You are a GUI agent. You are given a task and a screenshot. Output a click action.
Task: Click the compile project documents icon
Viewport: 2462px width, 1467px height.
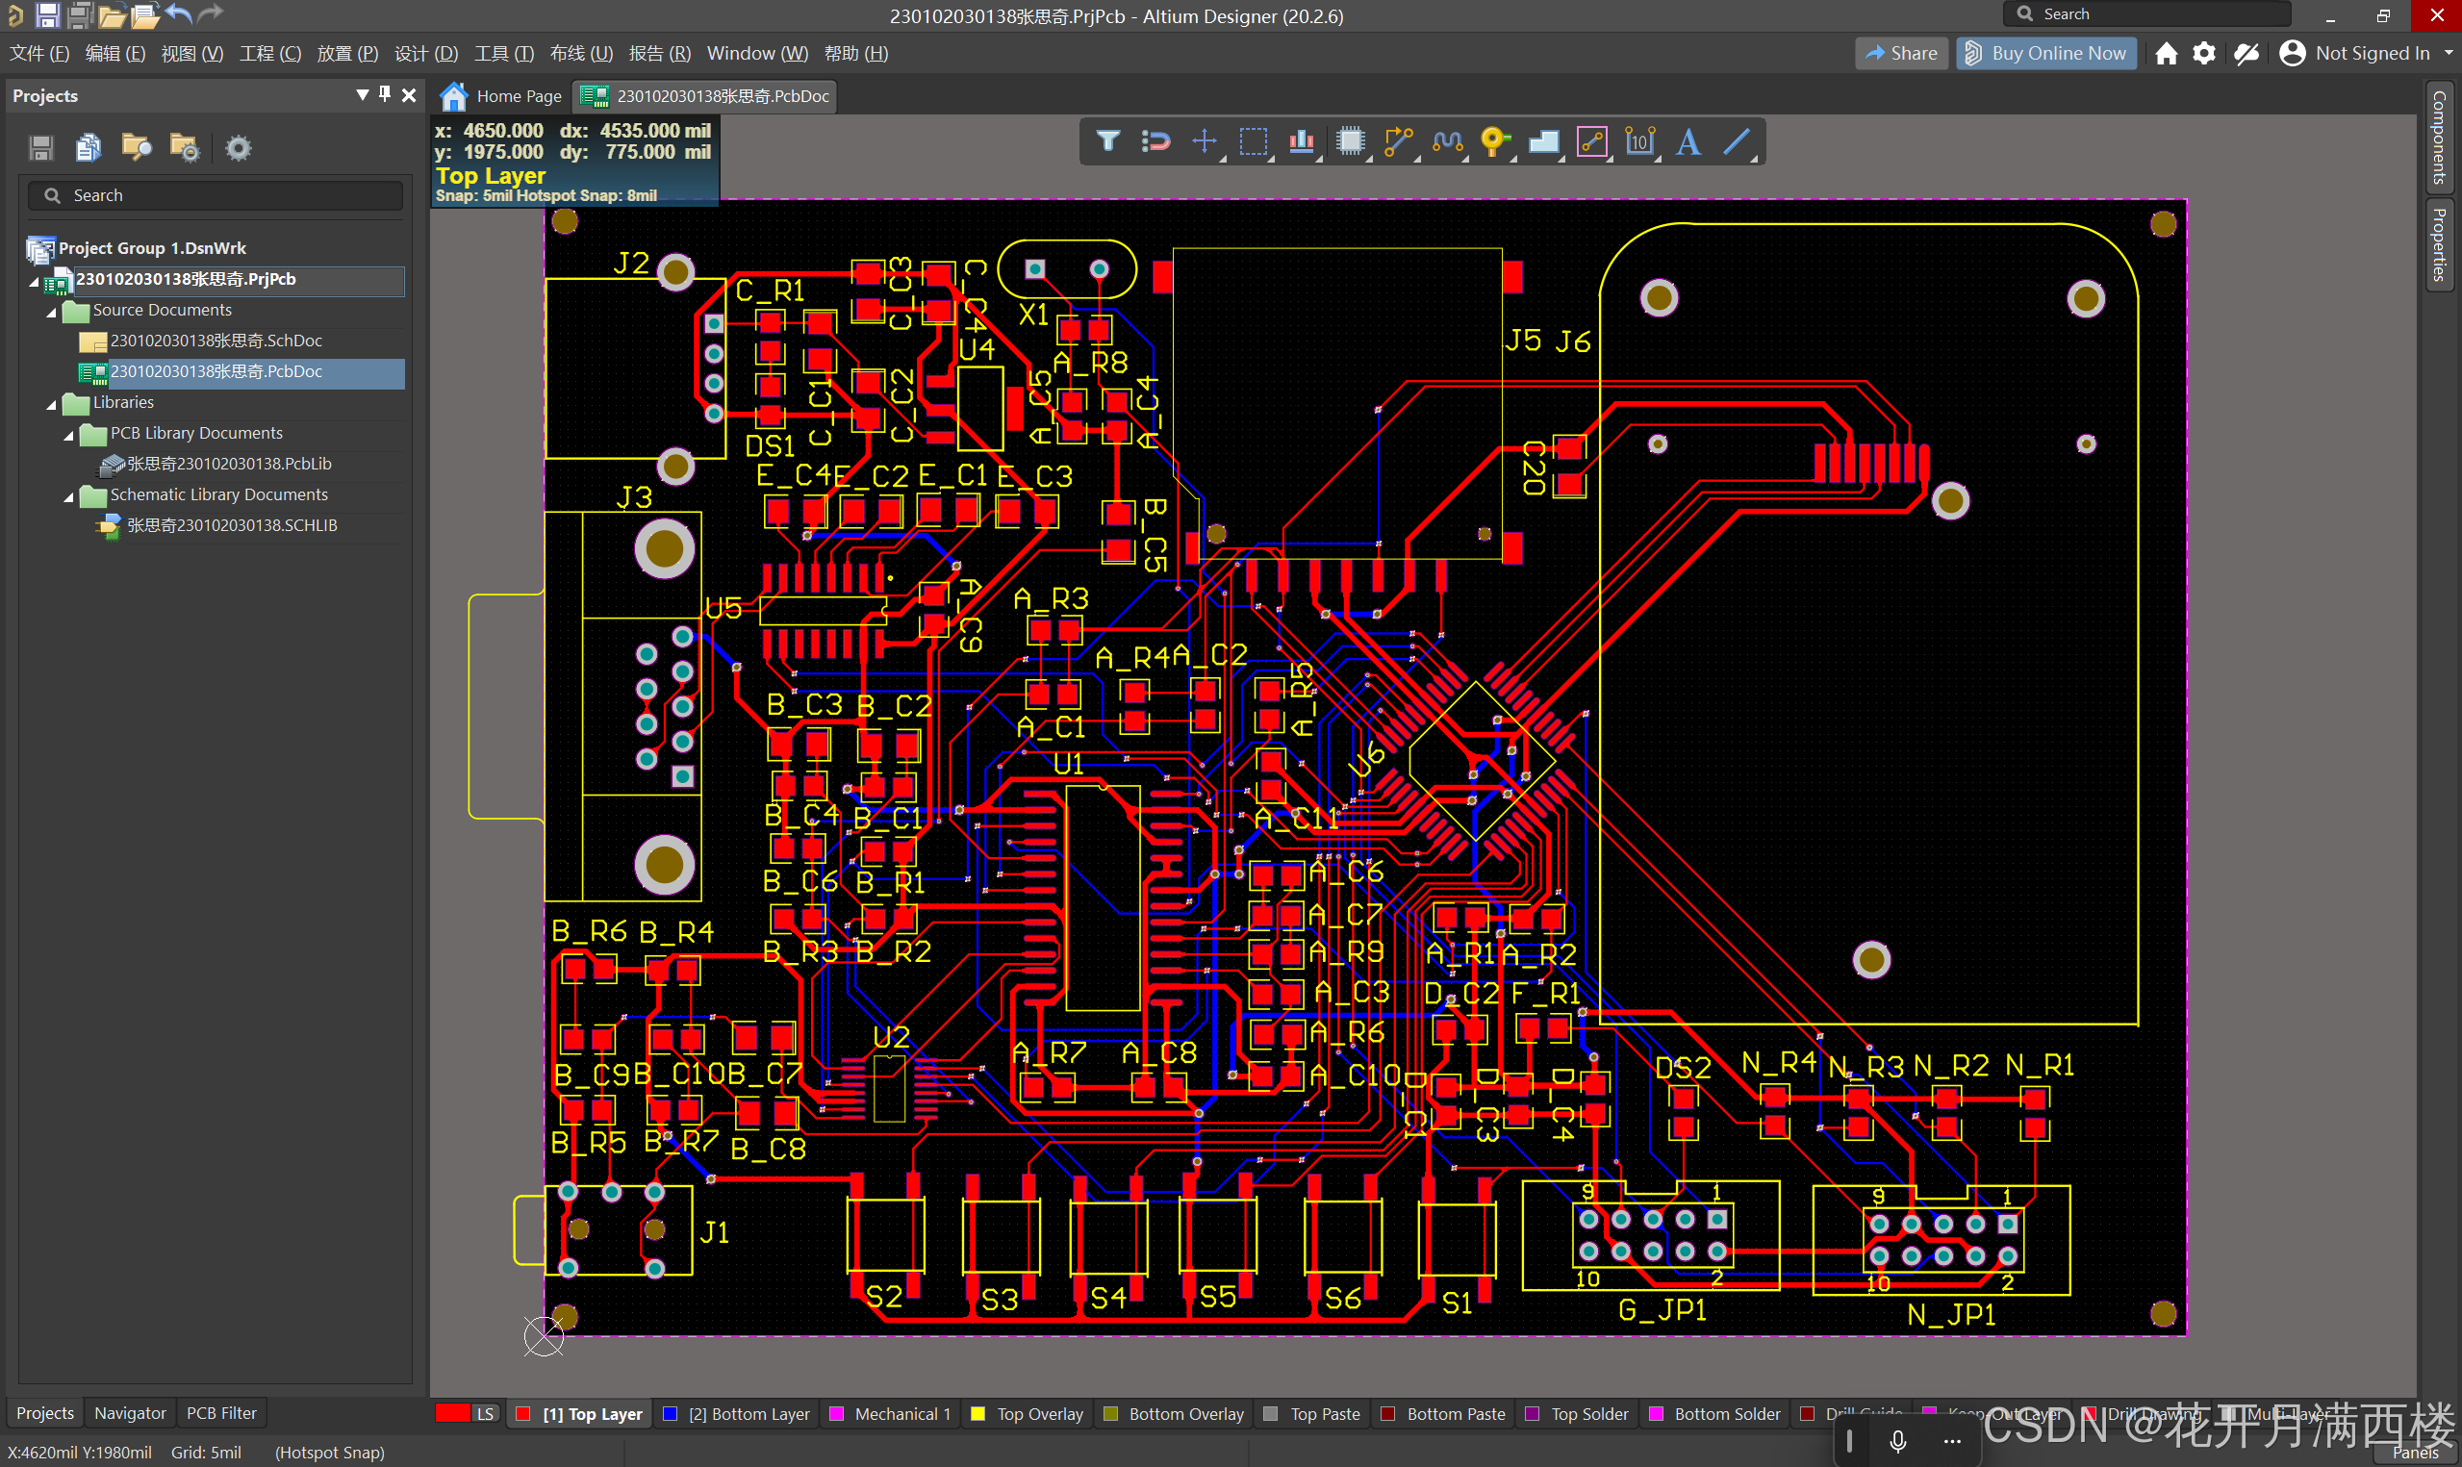[x=88, y=148]
